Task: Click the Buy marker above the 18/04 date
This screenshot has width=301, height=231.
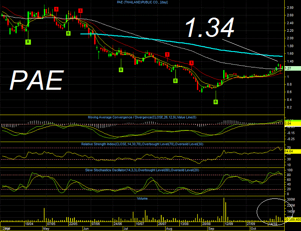Action: (x=28, y=42)
